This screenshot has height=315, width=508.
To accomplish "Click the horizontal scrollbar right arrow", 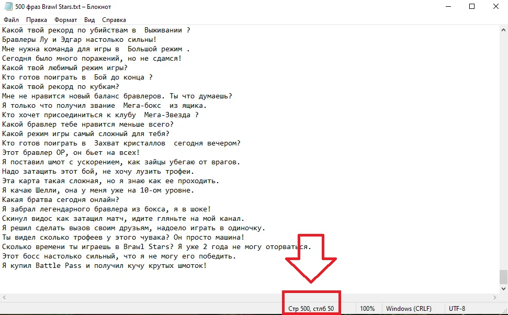I will [495, 297].
